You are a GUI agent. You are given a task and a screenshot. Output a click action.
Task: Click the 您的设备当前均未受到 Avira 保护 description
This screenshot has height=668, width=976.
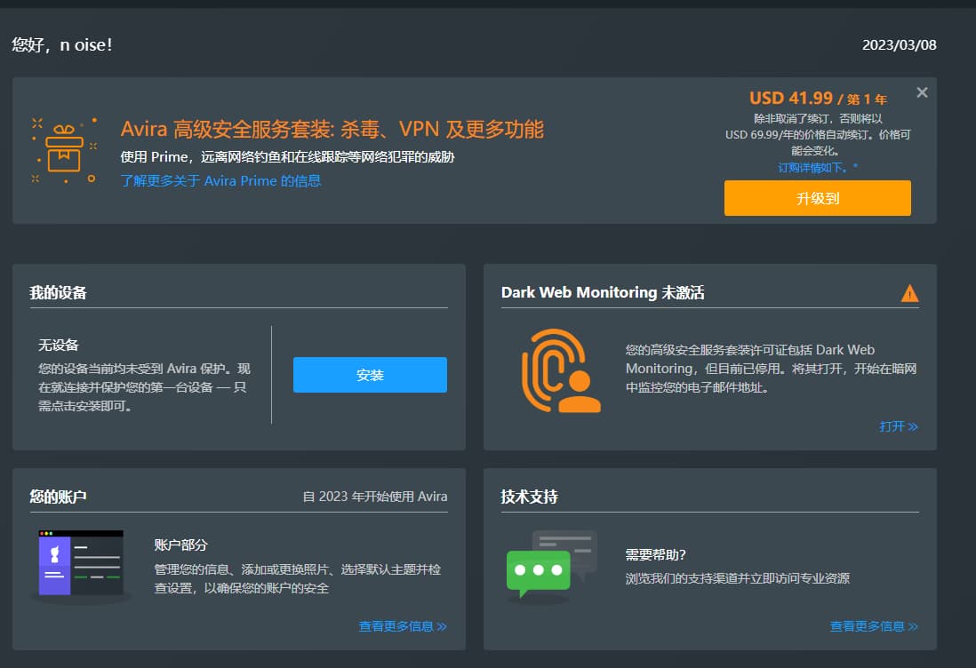(x=144, y=387)
